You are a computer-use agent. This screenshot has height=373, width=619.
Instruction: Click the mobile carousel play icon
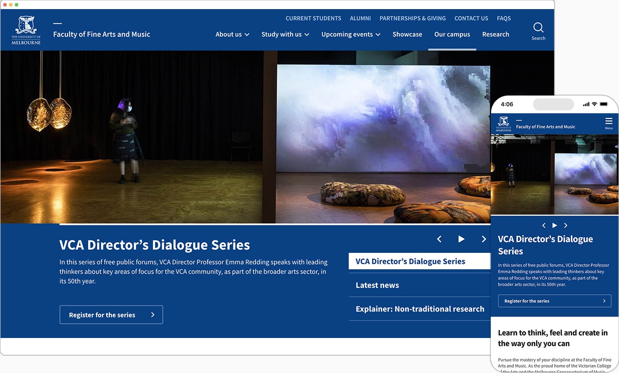(x=555, y=225)
